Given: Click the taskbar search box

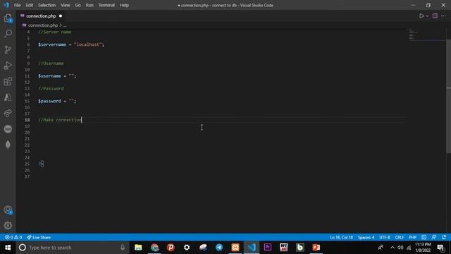Looking at the screenshot, I should (72, 248).
